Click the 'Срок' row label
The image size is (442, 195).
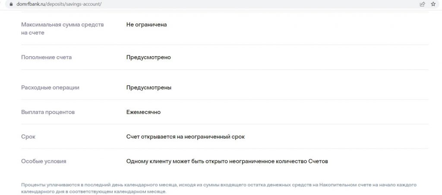pyautogui.click(x=28, y=137)
